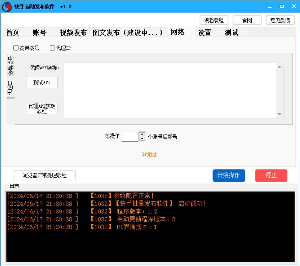Viewport: 300px width, 266px height.
Task: Click the 测试API button
Action: [42, 82]
